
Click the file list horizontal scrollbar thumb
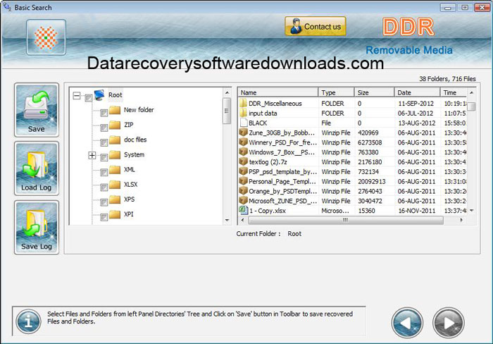(346, 220)
